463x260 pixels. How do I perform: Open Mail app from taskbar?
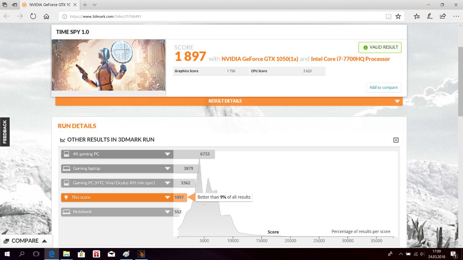pos(111,254)
